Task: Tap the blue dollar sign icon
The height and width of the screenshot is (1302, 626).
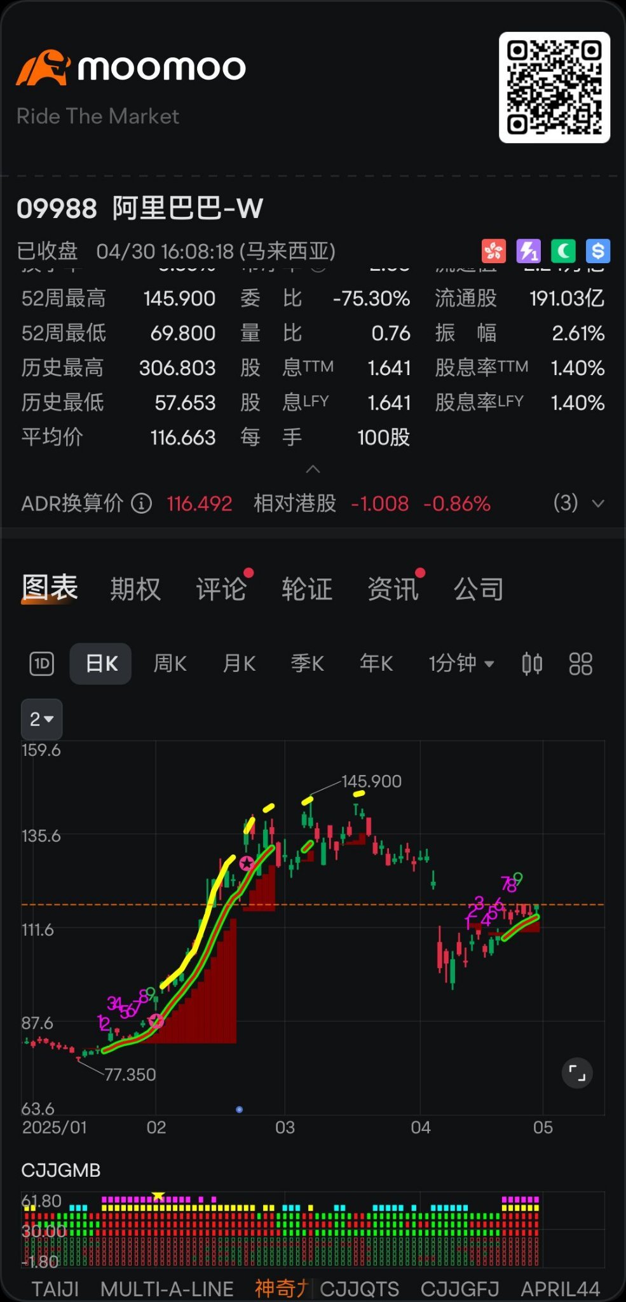Action: tap(598, 251)
